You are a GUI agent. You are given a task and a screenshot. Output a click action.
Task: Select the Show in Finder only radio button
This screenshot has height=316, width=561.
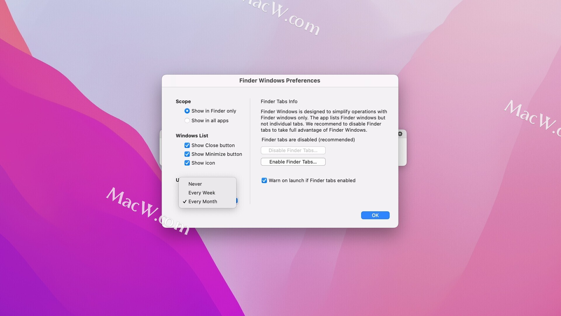[187, 111]
